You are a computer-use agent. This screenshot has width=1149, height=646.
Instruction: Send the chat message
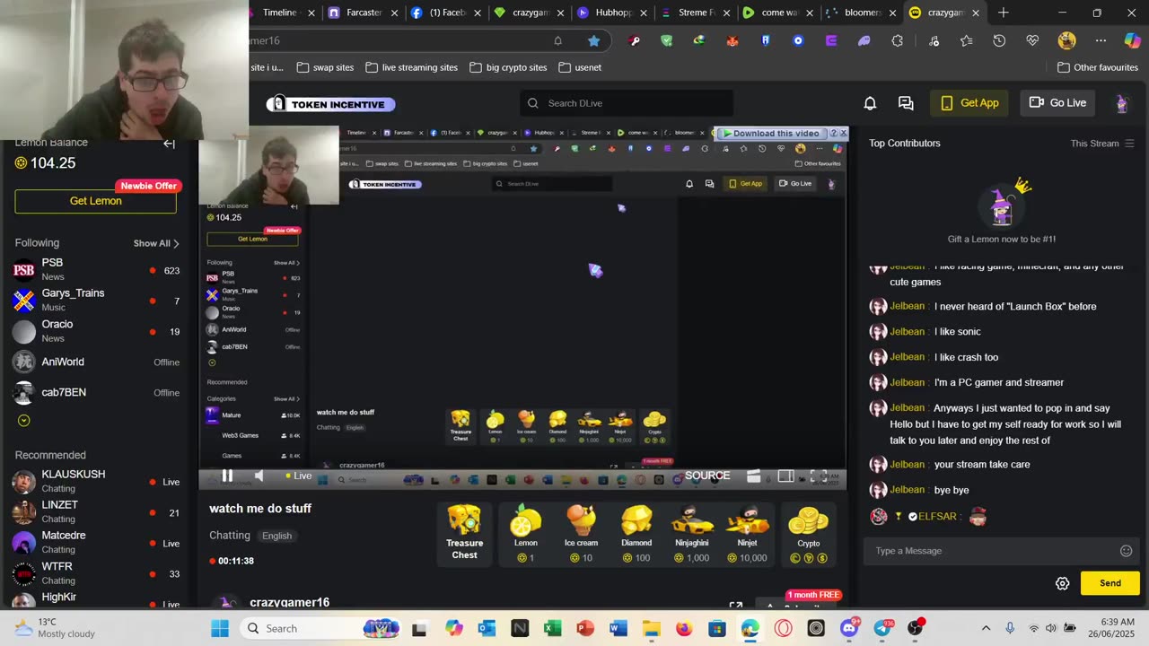pos(1110,583)
